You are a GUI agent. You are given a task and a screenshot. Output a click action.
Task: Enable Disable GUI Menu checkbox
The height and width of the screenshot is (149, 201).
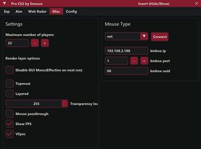click(x=9, y=70)
